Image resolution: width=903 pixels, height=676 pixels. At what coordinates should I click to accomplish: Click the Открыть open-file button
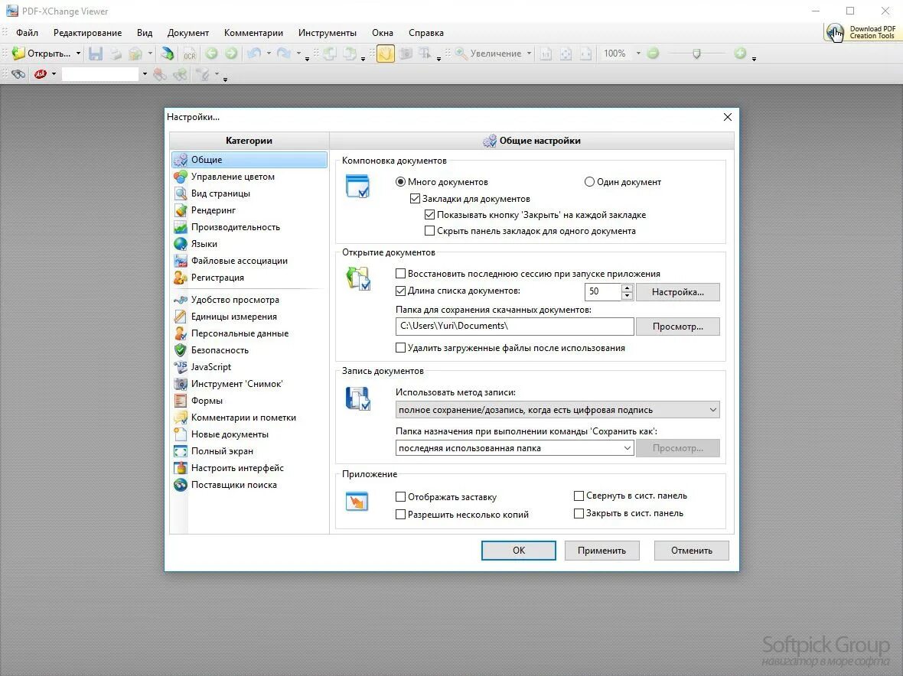click(x=41, y=54)
